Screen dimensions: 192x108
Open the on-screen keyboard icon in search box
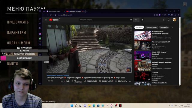coord(131,20)
